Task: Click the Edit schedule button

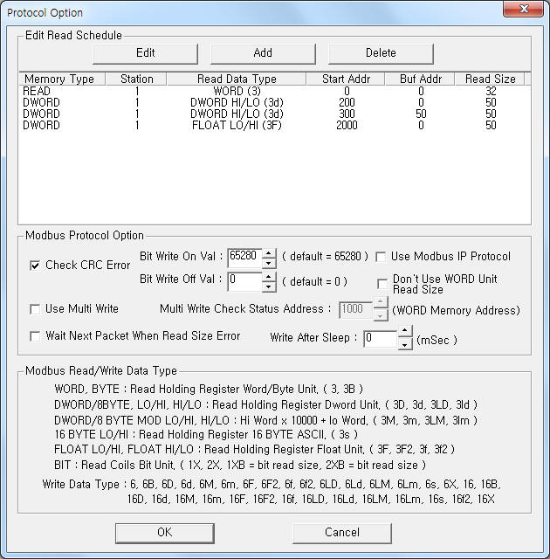Action: pyautogui.click(x=145, y=52)
